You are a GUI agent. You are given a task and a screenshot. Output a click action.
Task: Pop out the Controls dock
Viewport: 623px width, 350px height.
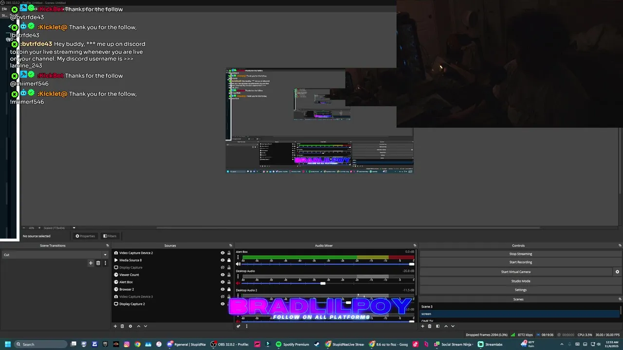[x=620, y=245]
